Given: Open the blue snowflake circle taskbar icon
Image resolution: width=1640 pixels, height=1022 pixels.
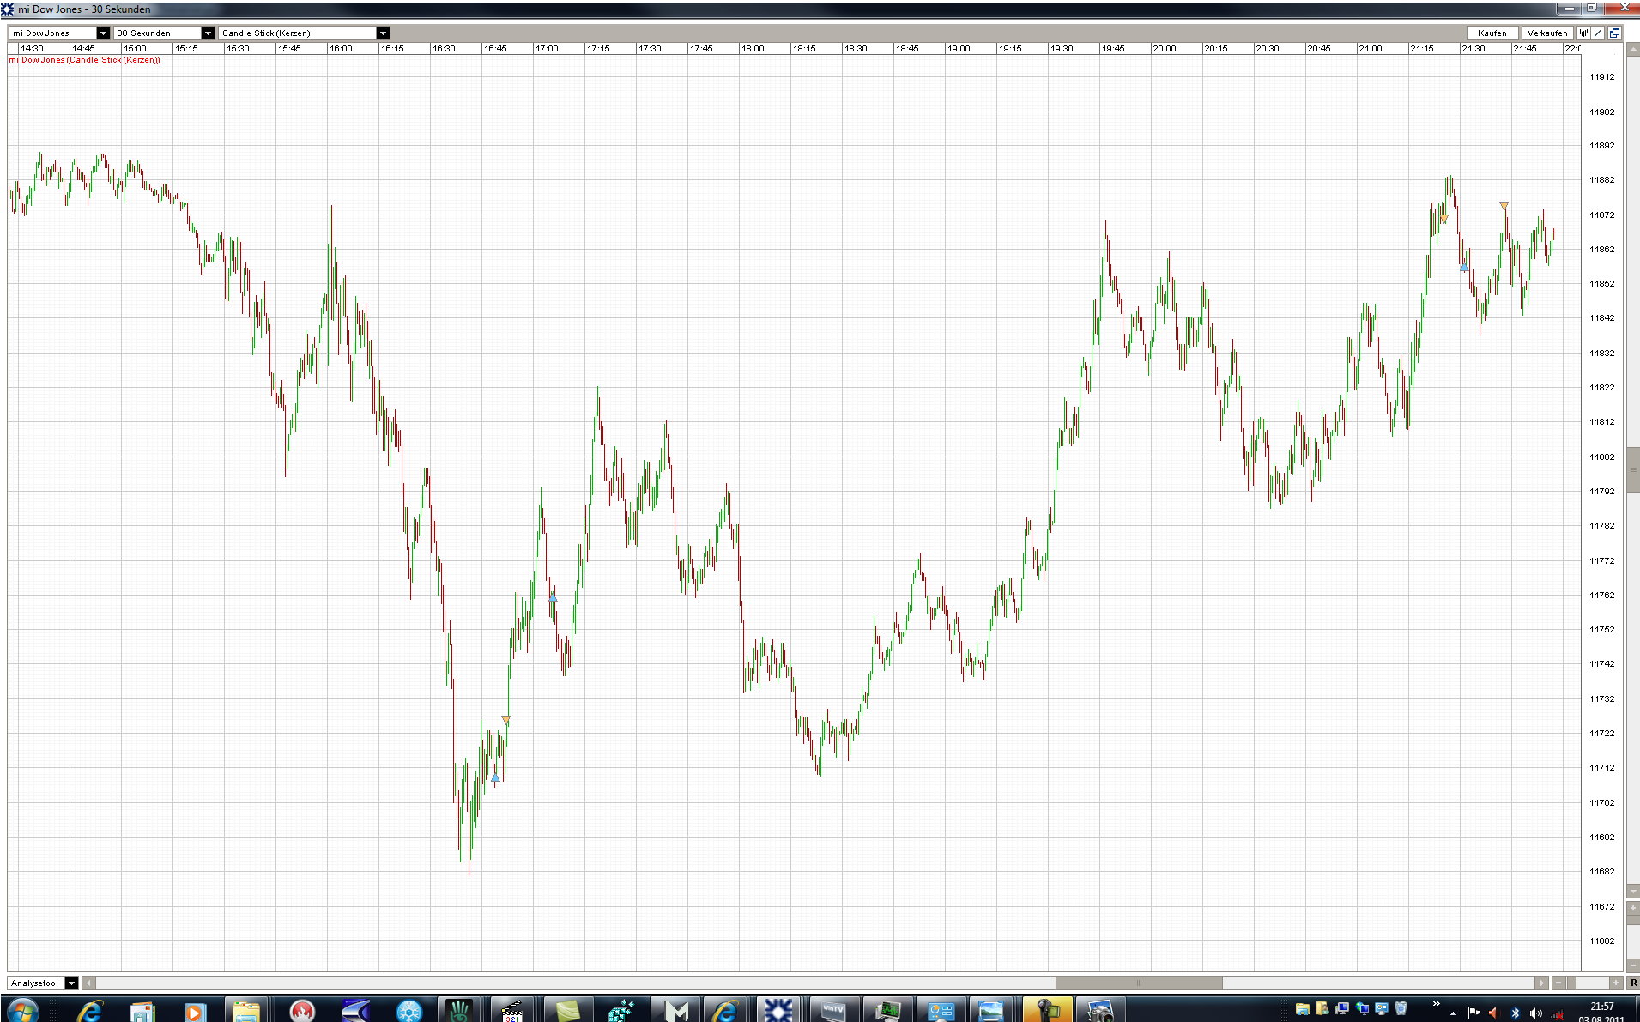Looking at the screenshot, I should [x=408, y=1011].
